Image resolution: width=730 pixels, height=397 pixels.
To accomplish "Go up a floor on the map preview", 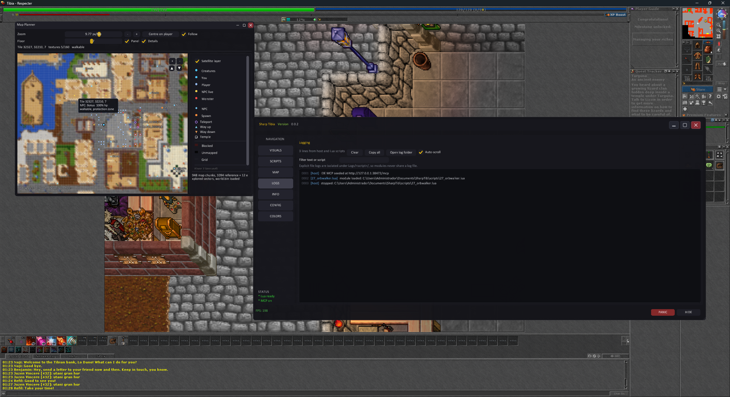I will click(x=172, y=68).
